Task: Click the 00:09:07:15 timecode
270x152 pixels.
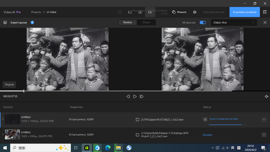Action: [10, 96]
